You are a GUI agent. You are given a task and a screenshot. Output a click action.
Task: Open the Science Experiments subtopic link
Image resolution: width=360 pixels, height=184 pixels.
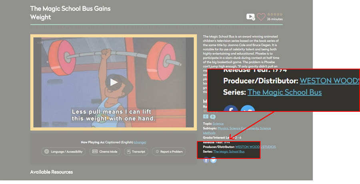244,128
